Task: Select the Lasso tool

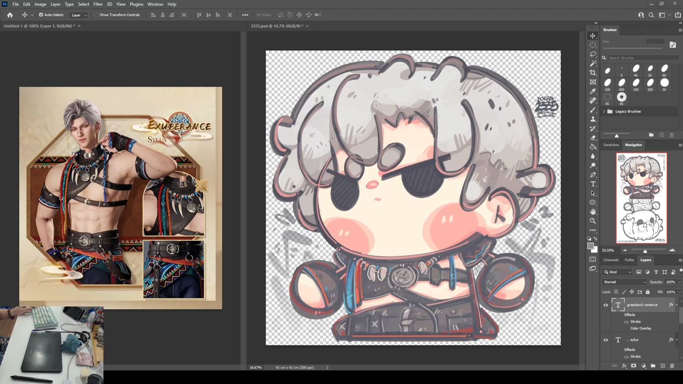Action: (x=593, y=54)
